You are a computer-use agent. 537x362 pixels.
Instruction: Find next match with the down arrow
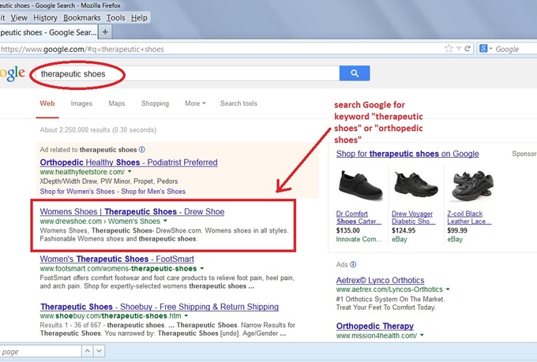98,351
